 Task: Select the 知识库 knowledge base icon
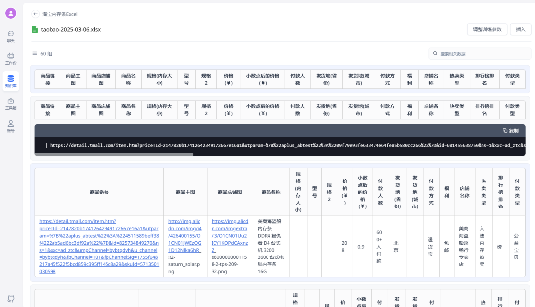pos(11,81)
